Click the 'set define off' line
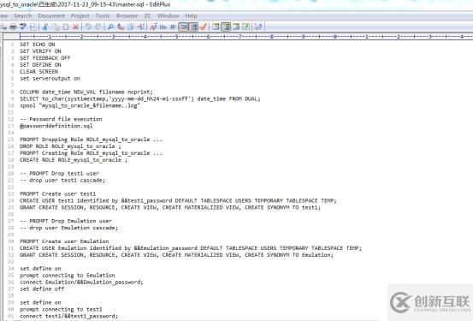Screen dimensions: 473x321 (x=42, y=289)
